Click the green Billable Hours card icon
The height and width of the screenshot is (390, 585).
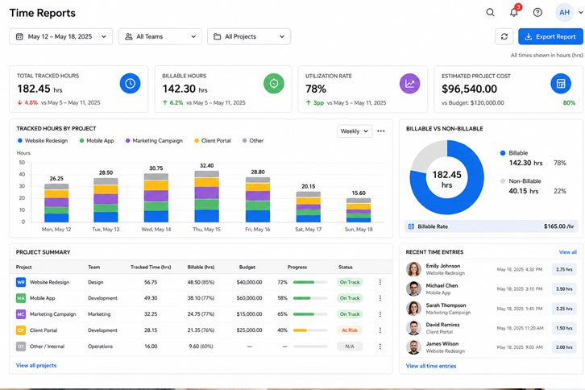click(x=273, y=83)
